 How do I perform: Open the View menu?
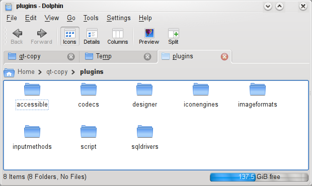coord(52,18)
